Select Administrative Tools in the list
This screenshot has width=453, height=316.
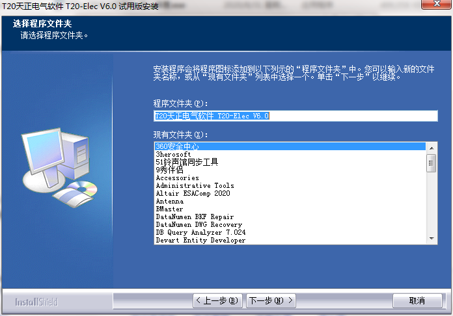pos(290,185)
